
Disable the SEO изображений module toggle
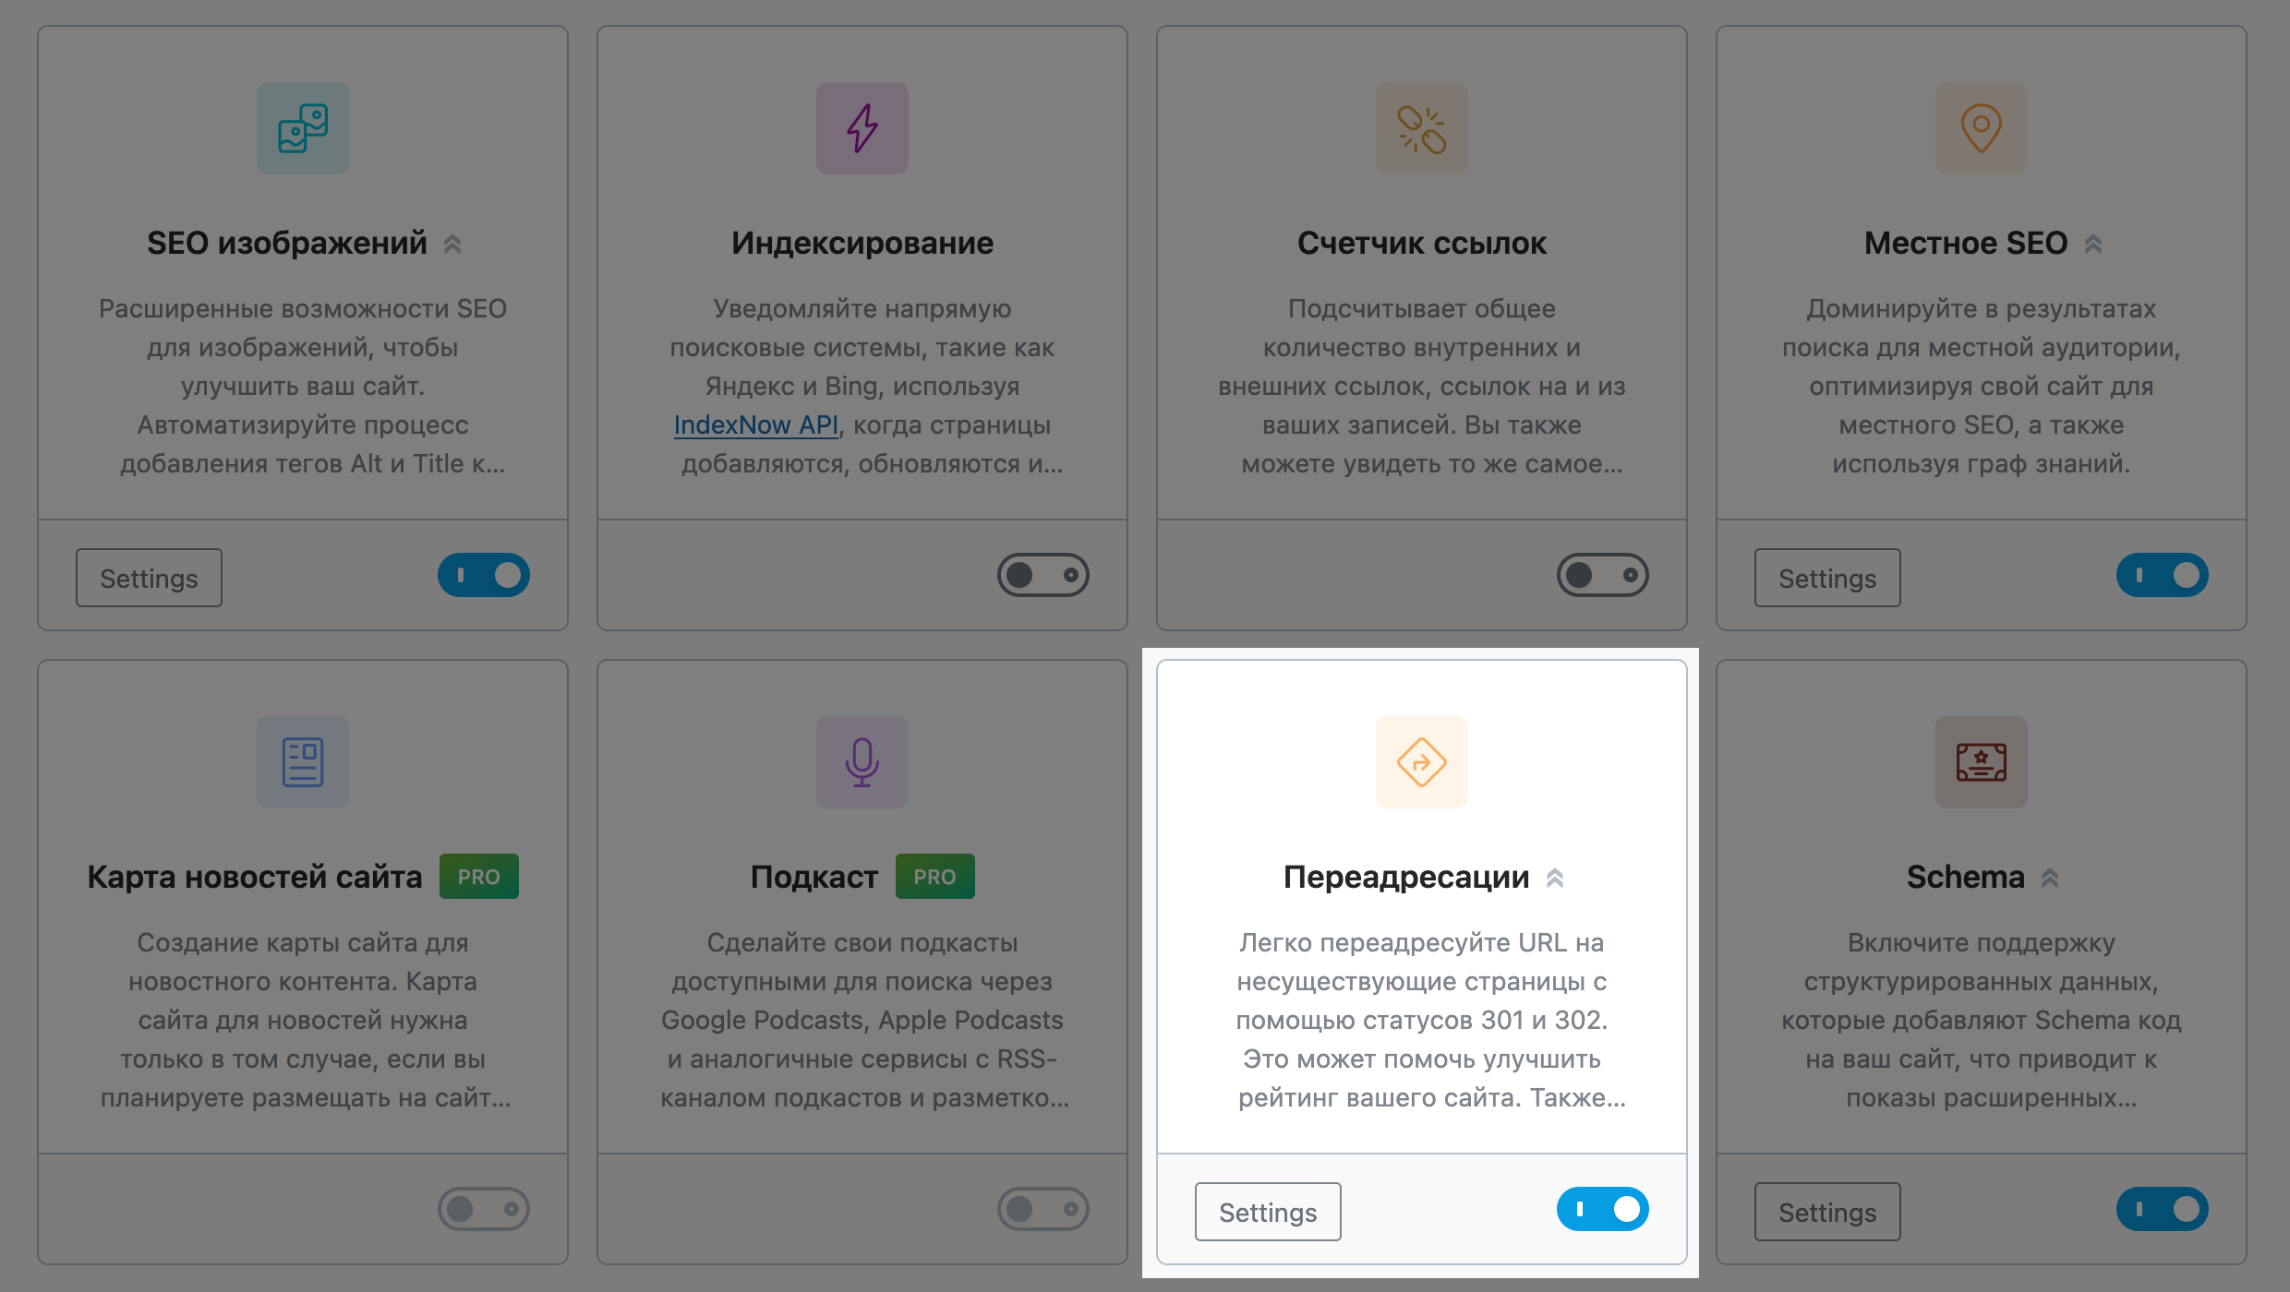(x=484, y=575)
